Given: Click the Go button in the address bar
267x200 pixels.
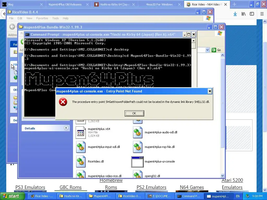Looking at the screenshot, I should click(x=216, y=50).
